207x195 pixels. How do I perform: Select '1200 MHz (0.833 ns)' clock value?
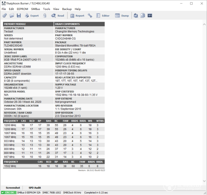(x=68, y=66)
